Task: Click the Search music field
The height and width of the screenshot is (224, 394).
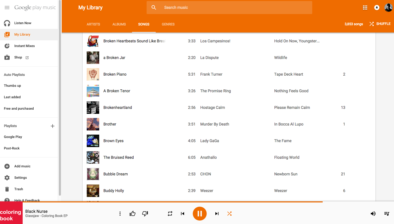Action: pos(229,8)
